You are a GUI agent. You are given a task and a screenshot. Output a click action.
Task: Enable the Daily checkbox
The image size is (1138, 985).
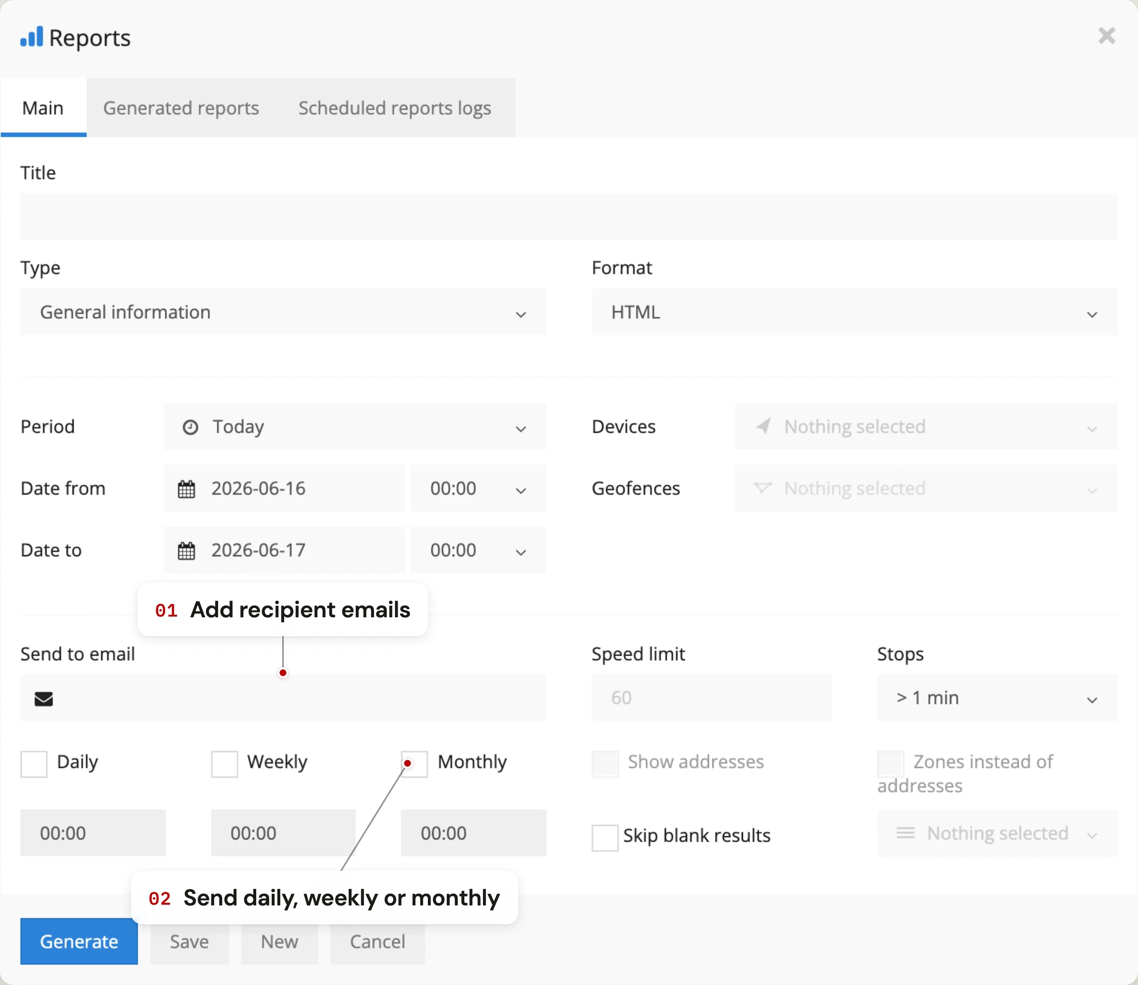[34, 764]
